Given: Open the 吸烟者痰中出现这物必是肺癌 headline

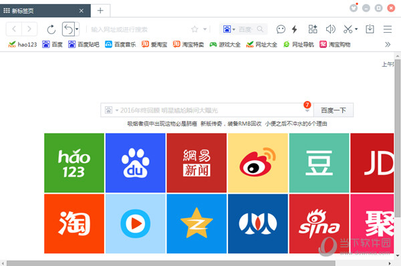Looking at the screenshot, I should pyautogui.click(x=162, y=124).
